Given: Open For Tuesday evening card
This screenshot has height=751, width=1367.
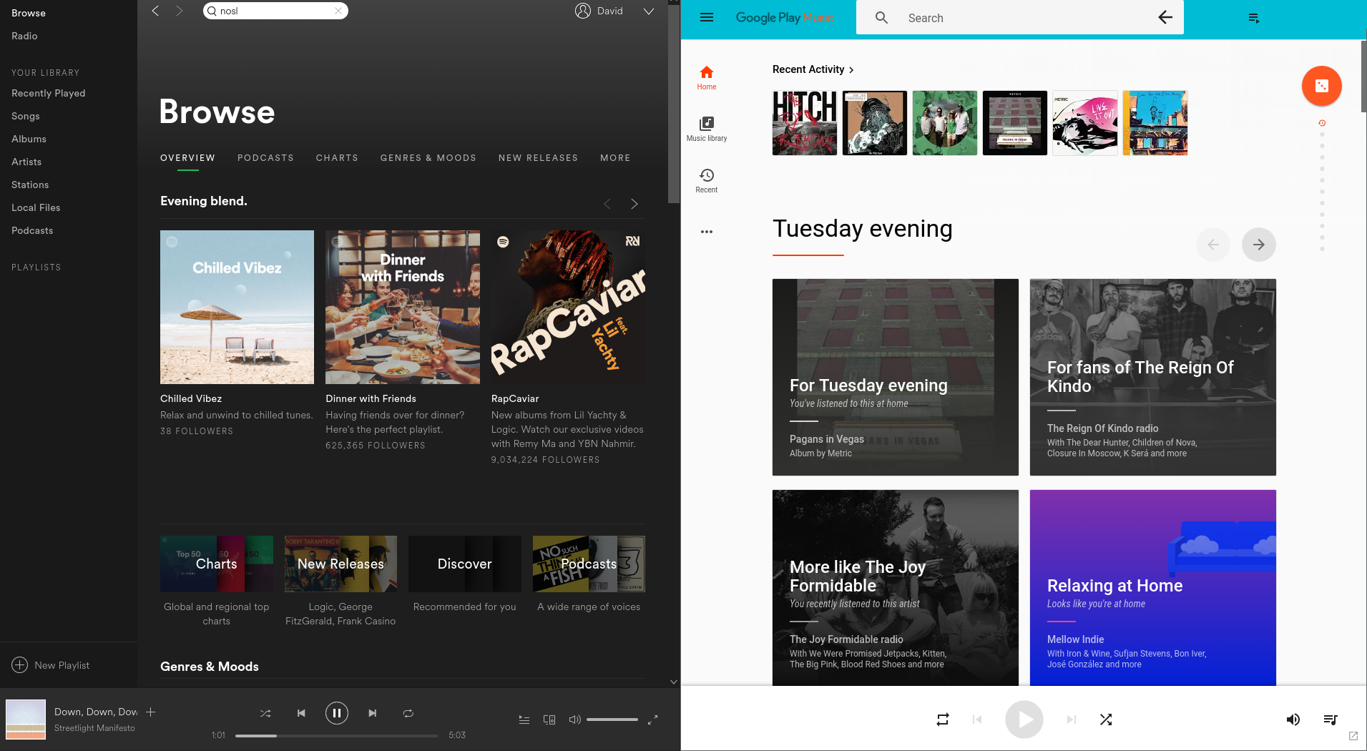Looking at the screenshot, I should pyautogui.click(x=896, y=378).
